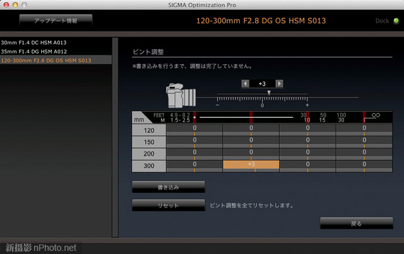
Task: Click the right arrow to increase adjustment value
Action: [x=279, y=84]
